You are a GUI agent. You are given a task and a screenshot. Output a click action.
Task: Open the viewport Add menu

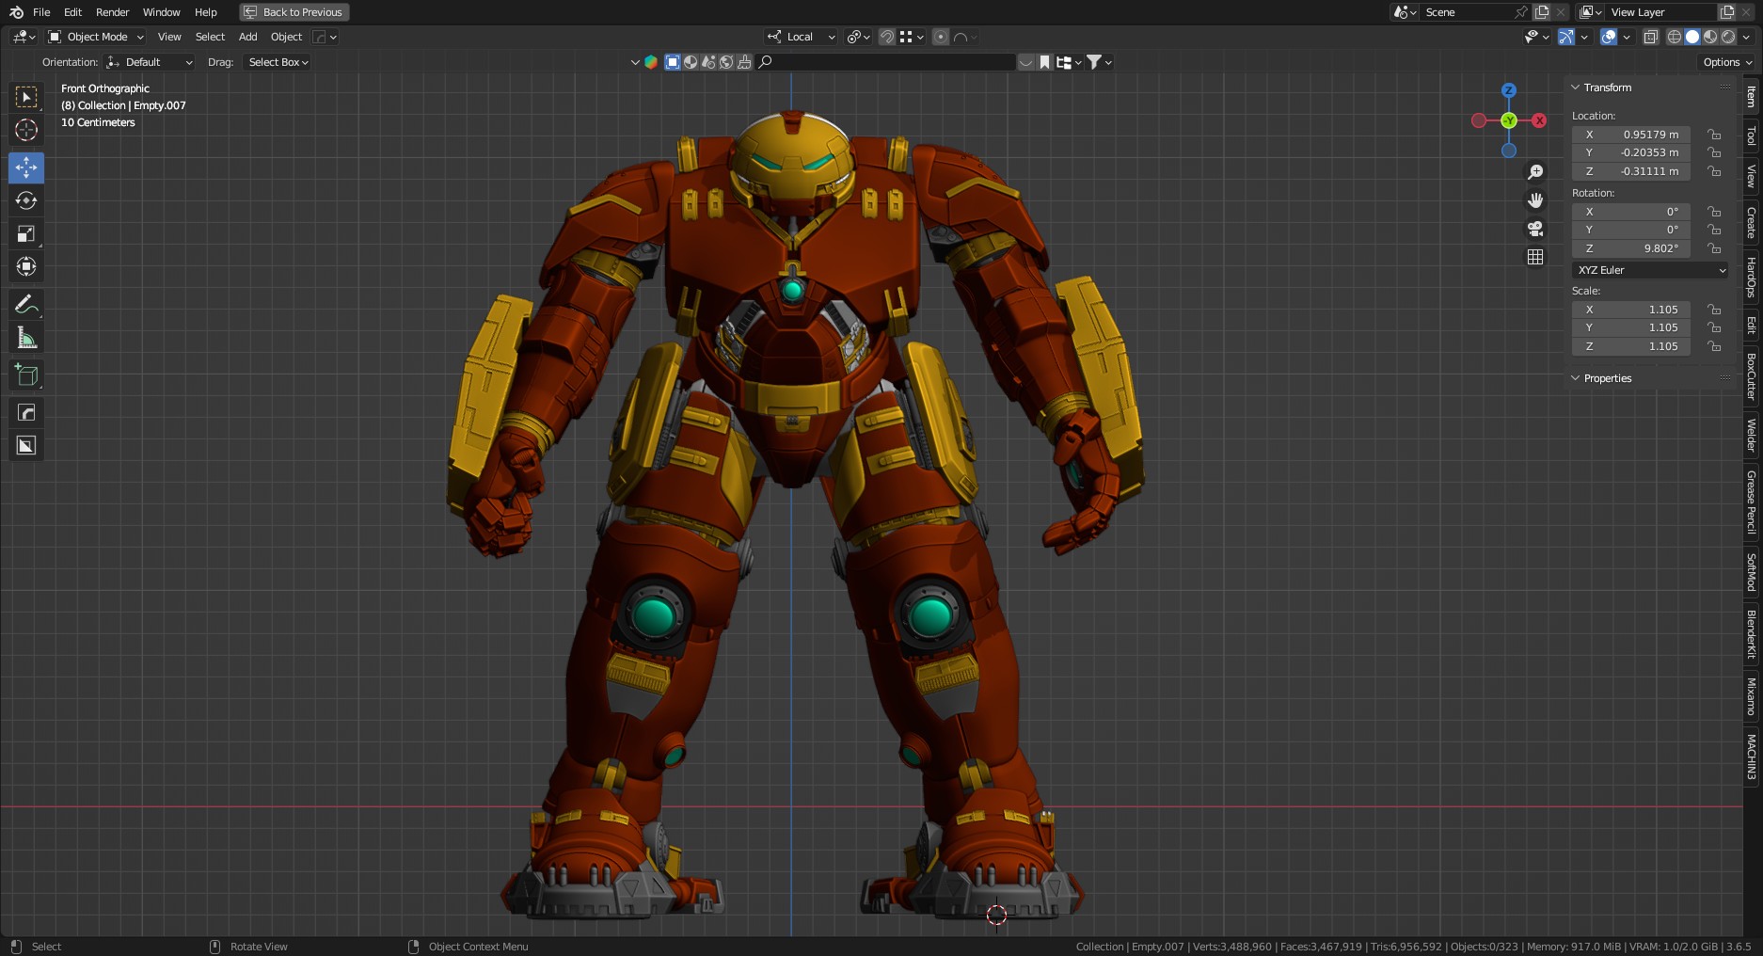click(x=247, y=37)
